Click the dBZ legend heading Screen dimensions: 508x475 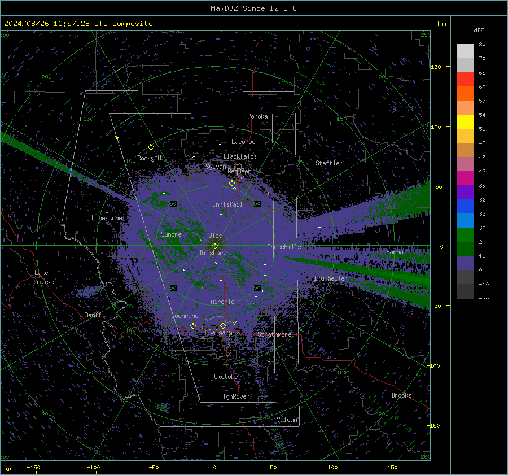(479, 30)
